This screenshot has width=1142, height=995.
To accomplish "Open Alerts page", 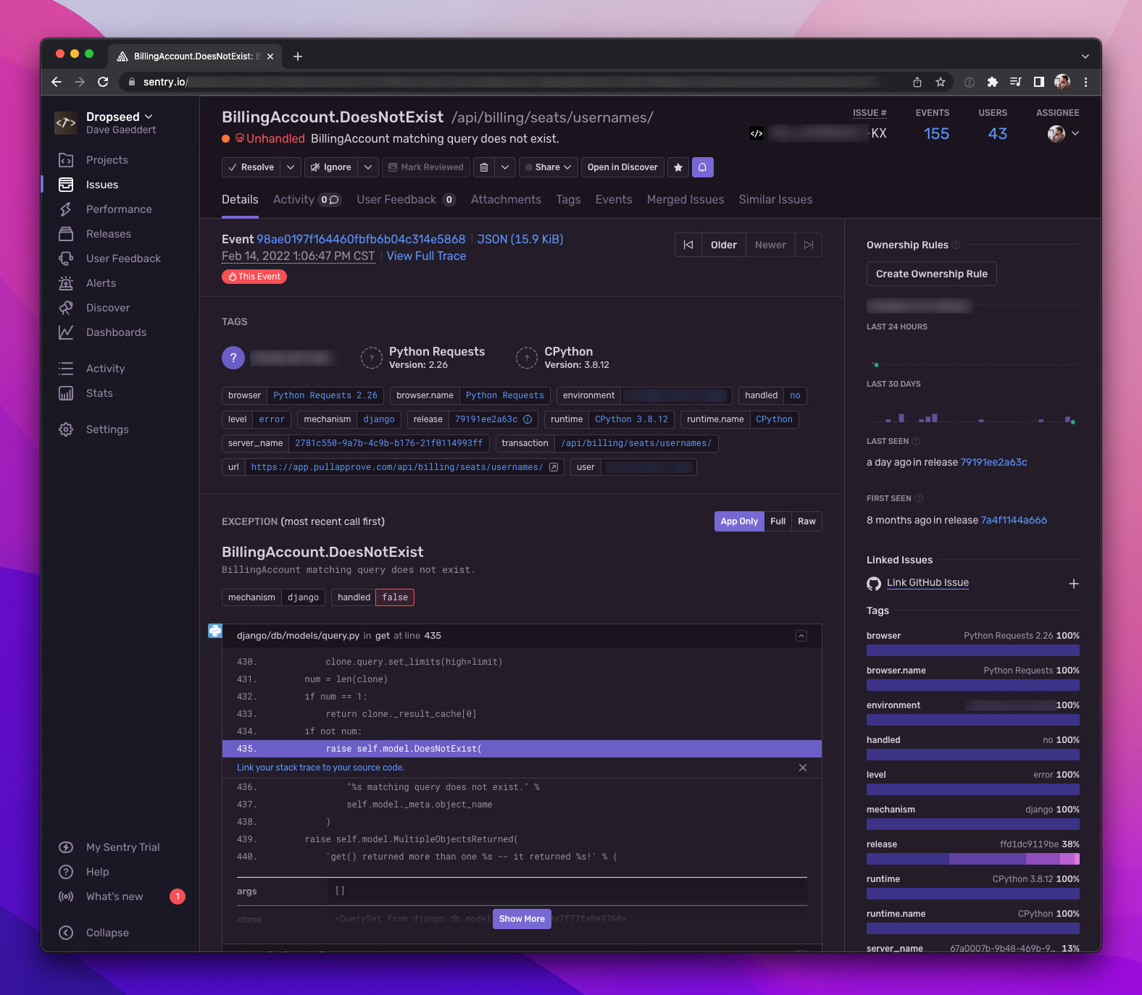I will click(101, 283).
